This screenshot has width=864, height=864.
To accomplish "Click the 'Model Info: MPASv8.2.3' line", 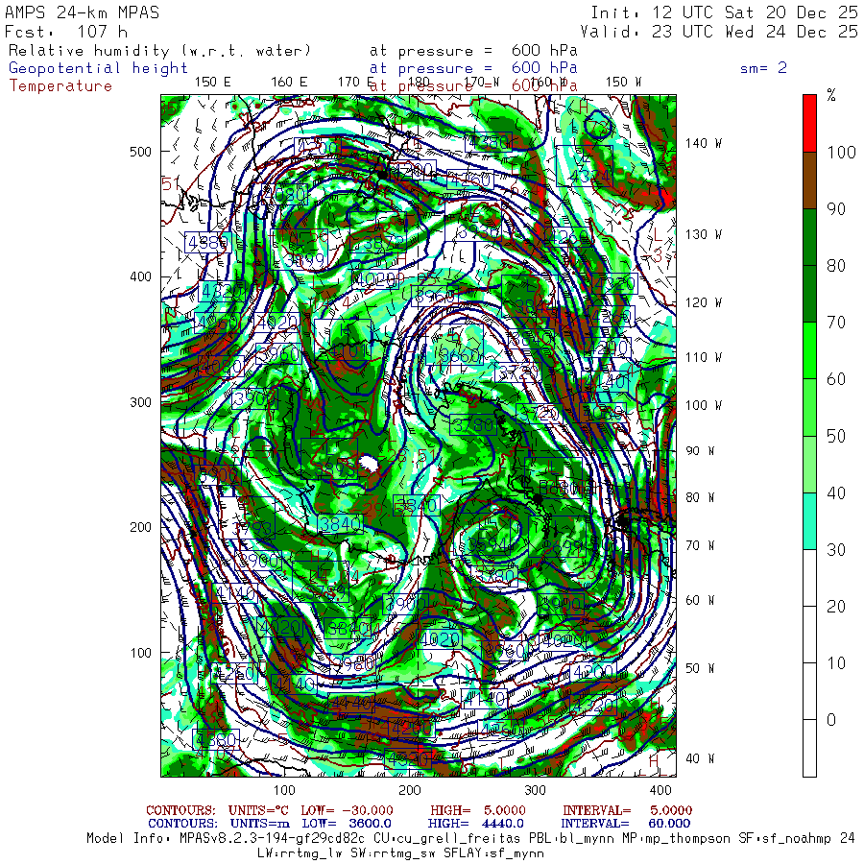I will [x=470, y=839].
